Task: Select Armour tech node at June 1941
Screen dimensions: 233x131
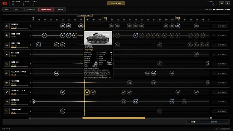Action: pyautogui.click(x=63, y=26)
